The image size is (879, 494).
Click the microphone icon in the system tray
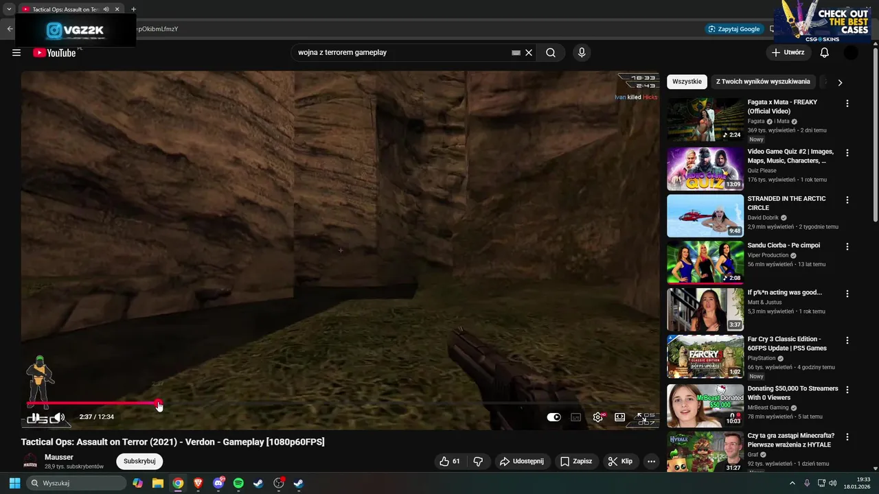pyautogui.click(x=807, y=483)
